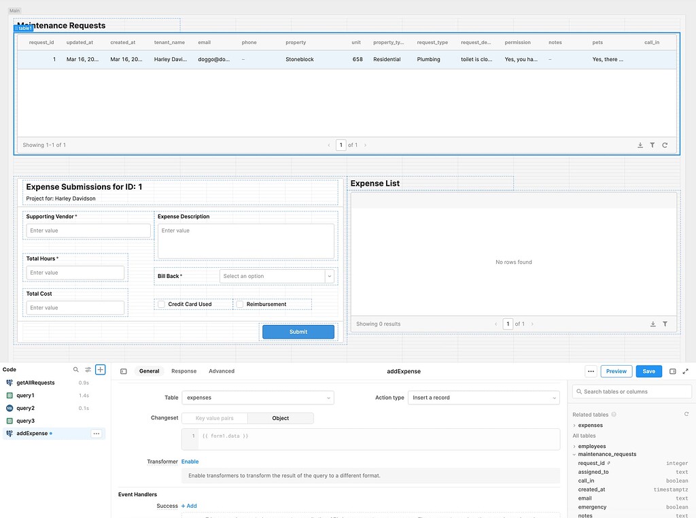Switch to the Response tab
This screenshot has height=518, width=696.
click(184, 371)
